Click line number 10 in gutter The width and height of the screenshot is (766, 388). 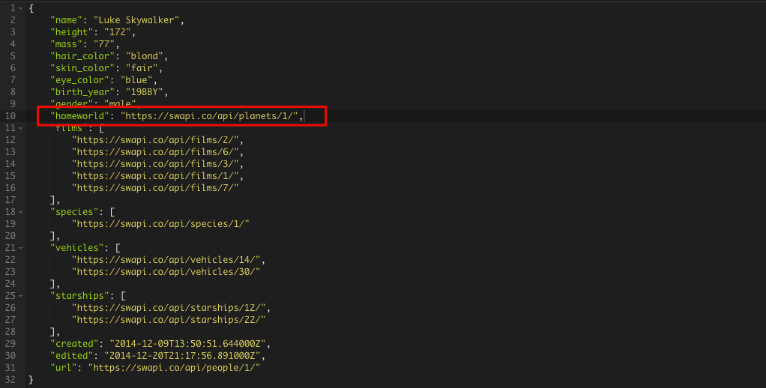point(10,116)
